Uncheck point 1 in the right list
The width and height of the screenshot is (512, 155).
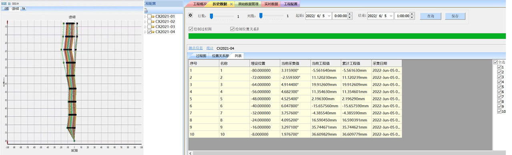pos(499,67)
